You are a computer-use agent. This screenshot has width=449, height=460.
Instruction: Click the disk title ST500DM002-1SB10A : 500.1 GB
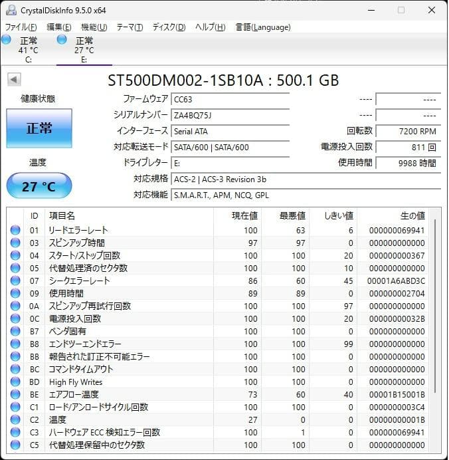click(223, 80)
